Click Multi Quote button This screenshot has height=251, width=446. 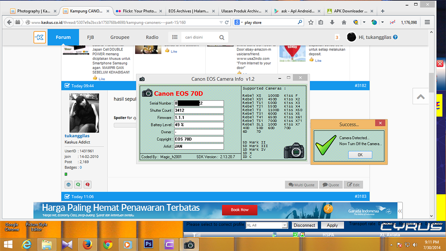pos(302,185)
